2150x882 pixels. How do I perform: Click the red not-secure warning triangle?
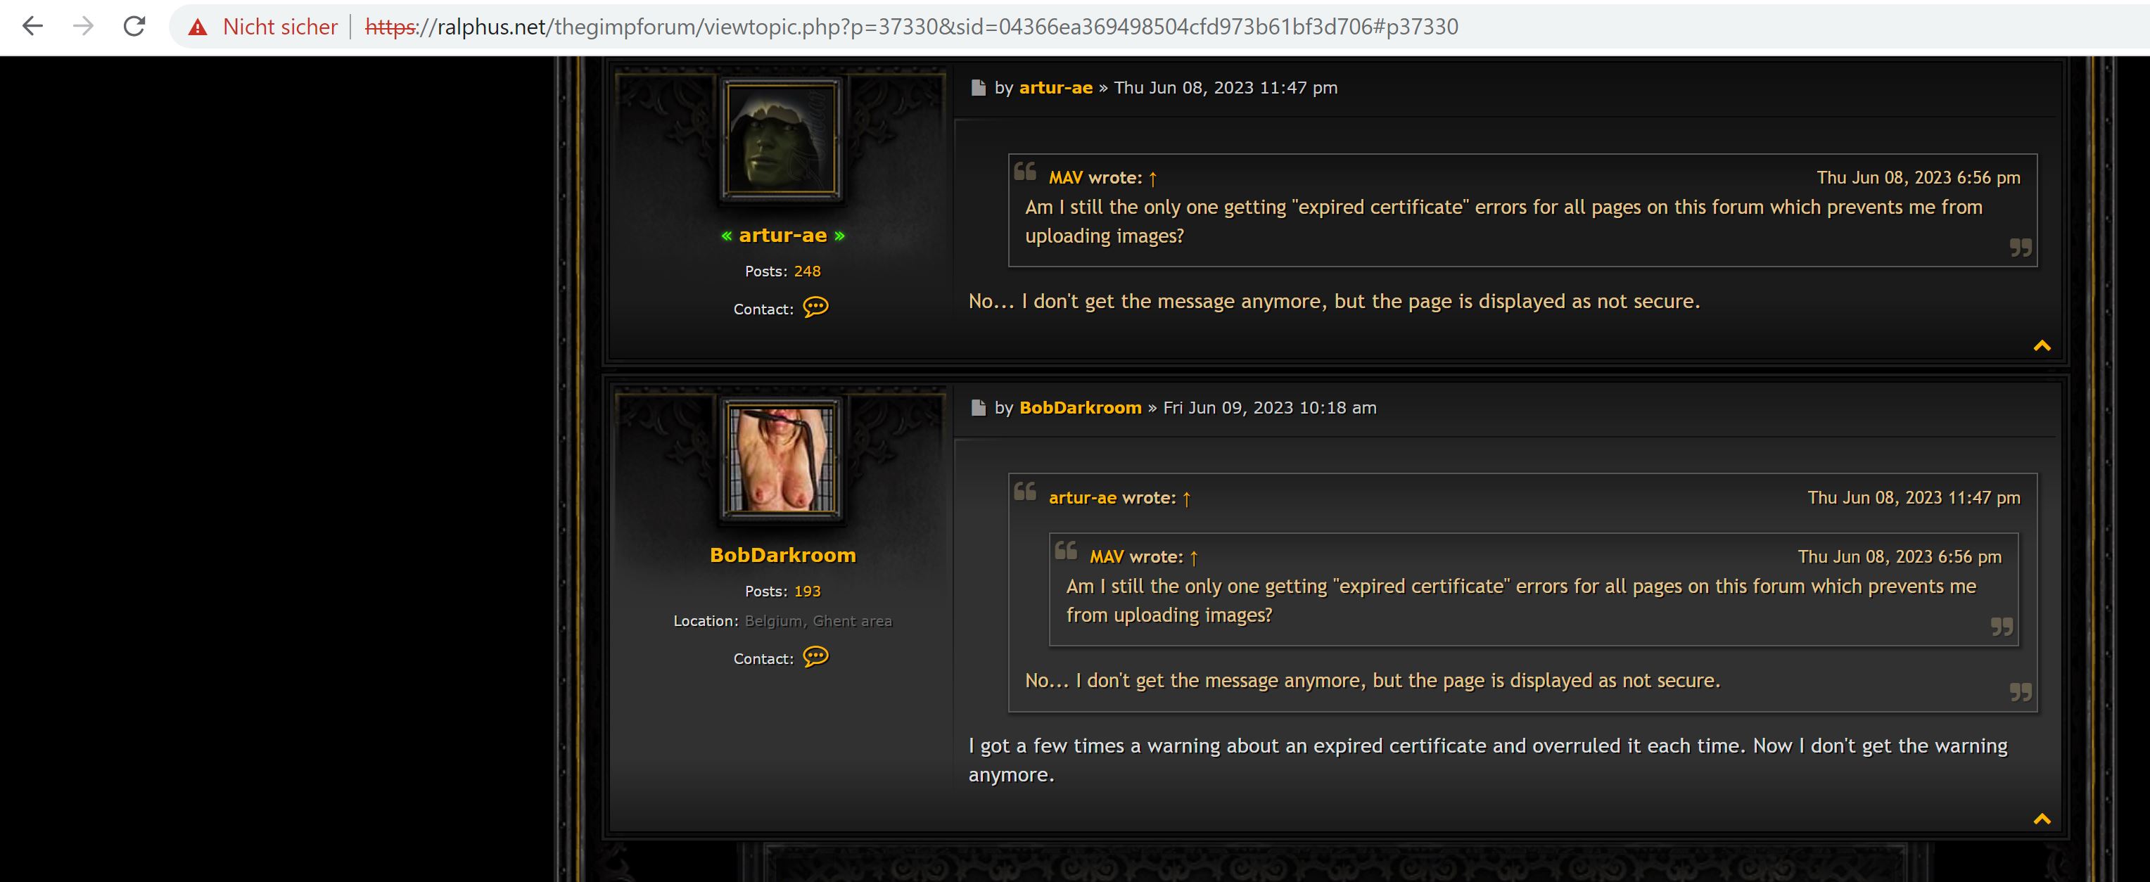pos(198,27)
